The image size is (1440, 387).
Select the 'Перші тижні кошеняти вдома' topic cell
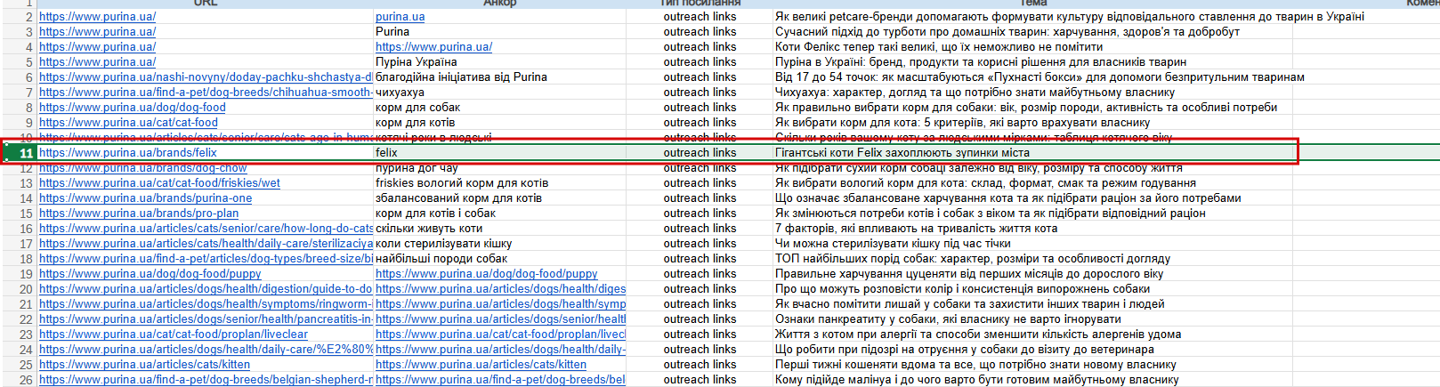click(1032, 365)
